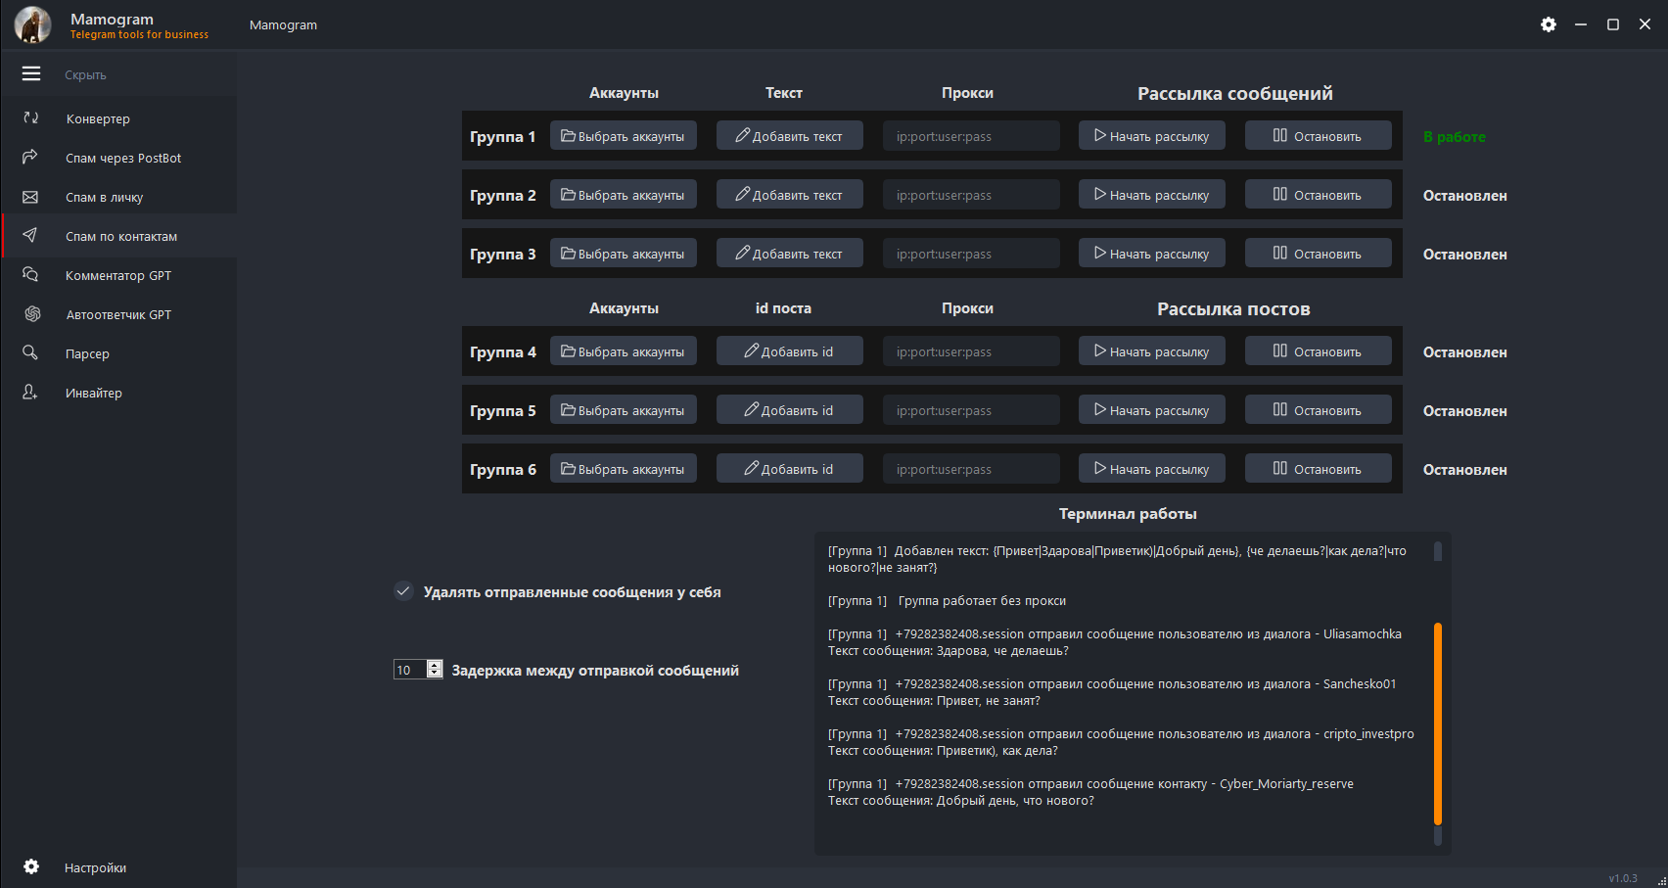The width and height of the screenshot is (1668, 888).
Task: Start mailing for Группа 4
Action: click(1151, 351)
